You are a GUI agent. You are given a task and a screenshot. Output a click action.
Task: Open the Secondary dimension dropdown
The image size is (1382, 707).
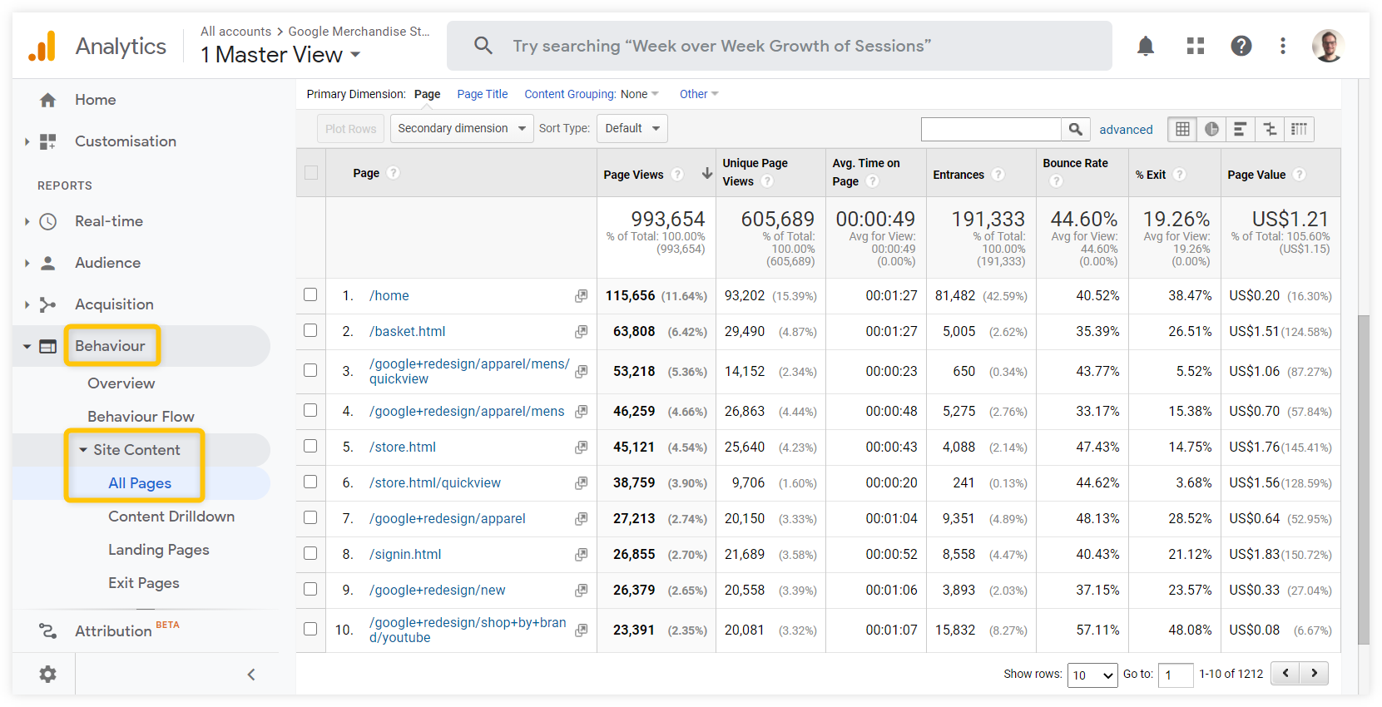click(462, 128)
